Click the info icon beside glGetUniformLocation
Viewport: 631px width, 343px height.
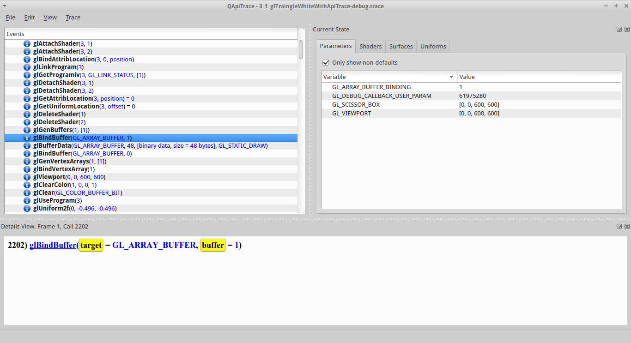(x=27, y=106)
